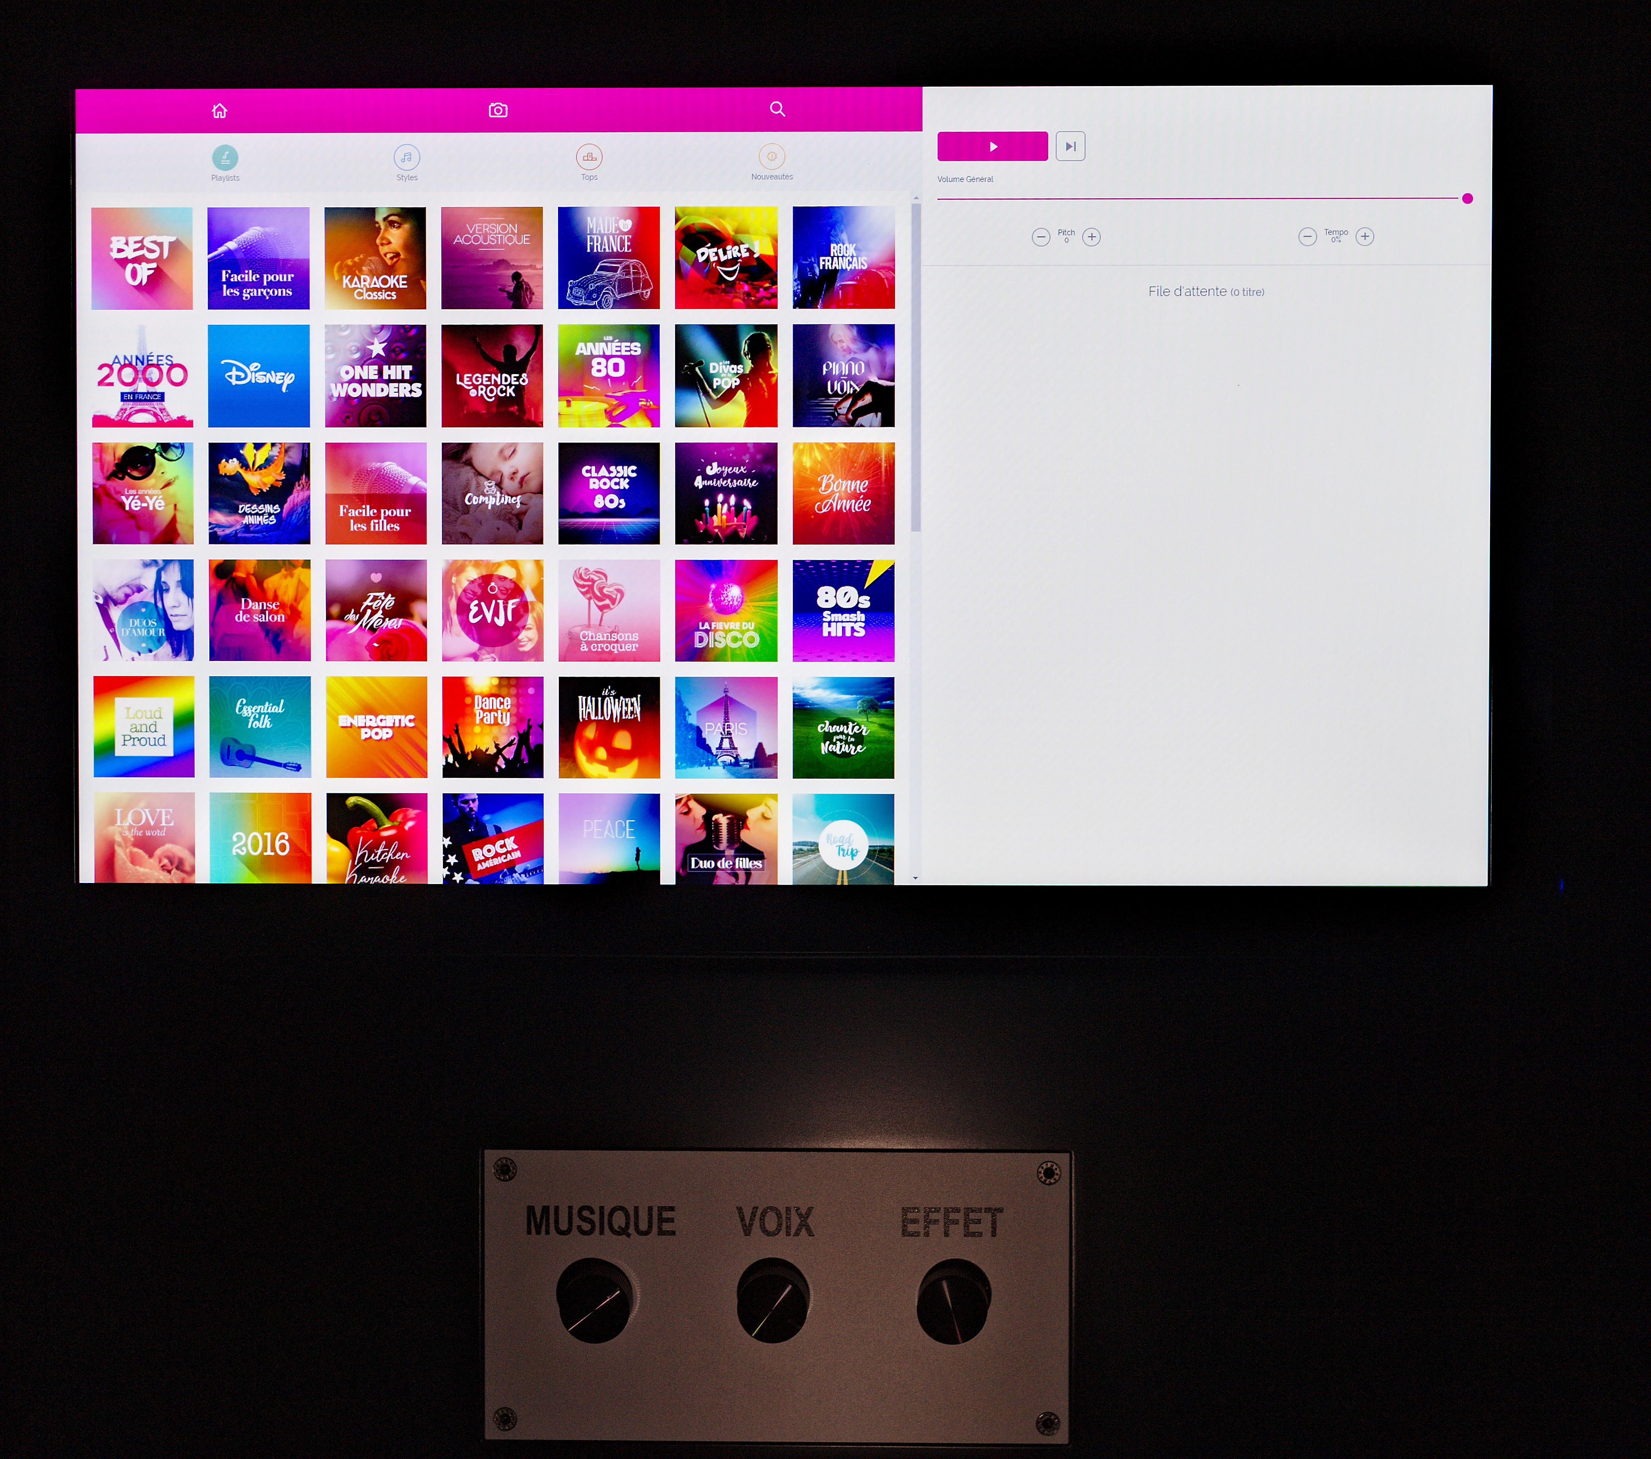Choose the Peace playlist
The height and width of the screenshot is (1459, 1651).
click(609, 839)
